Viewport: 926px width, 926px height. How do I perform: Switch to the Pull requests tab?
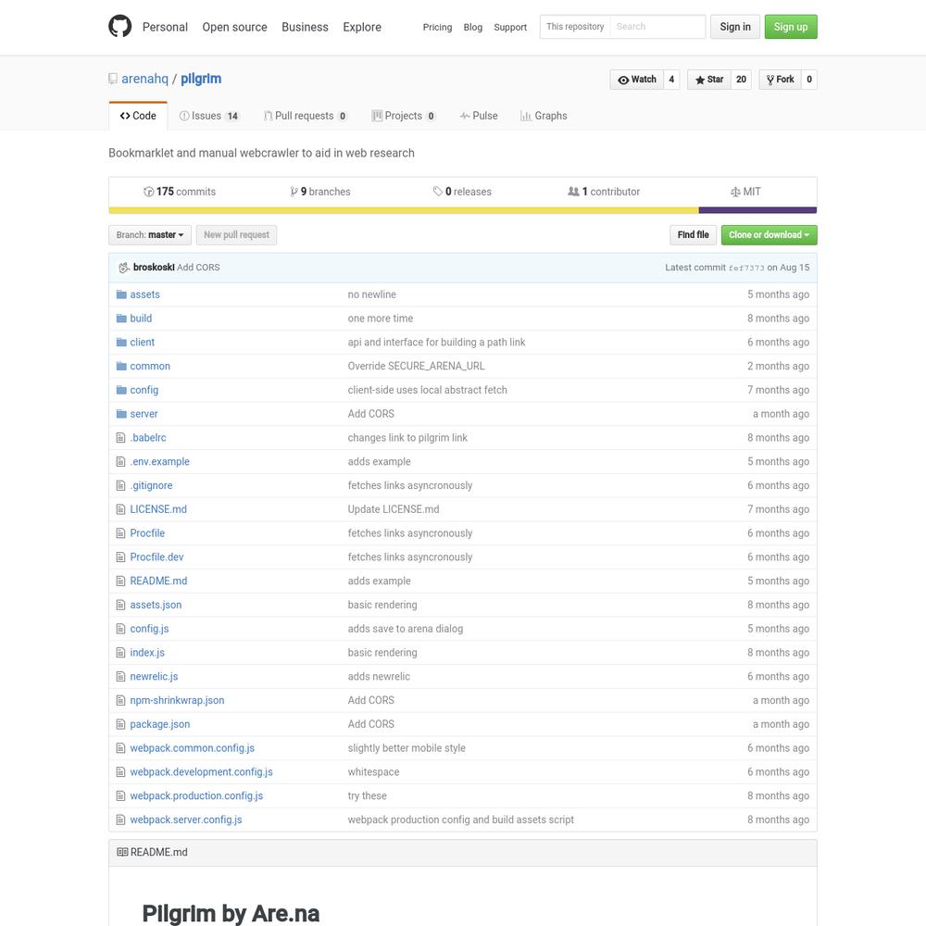pyautogui.click(x=306, y=116)
